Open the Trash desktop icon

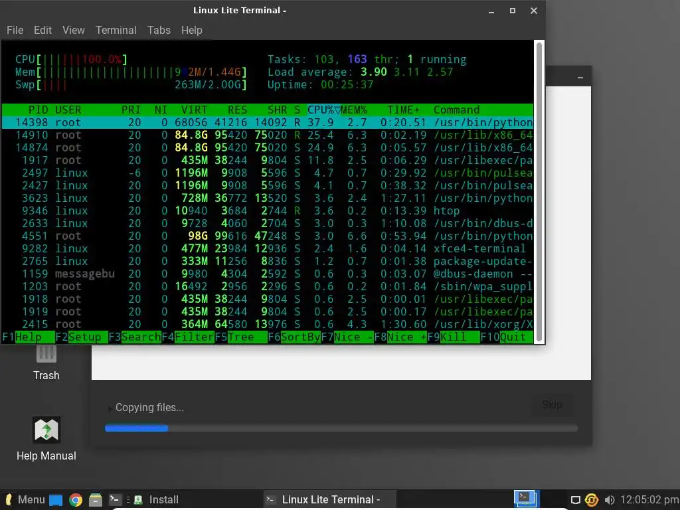[46, 363]
